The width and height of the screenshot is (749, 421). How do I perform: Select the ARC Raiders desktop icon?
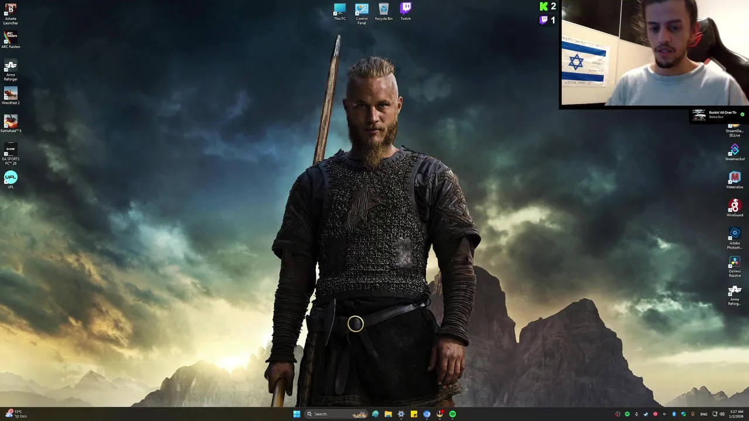(x=11, y=40)
